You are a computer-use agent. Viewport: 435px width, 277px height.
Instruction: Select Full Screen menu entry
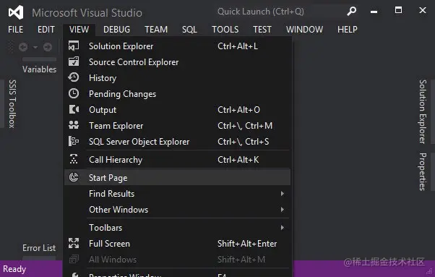click(177, 244)
